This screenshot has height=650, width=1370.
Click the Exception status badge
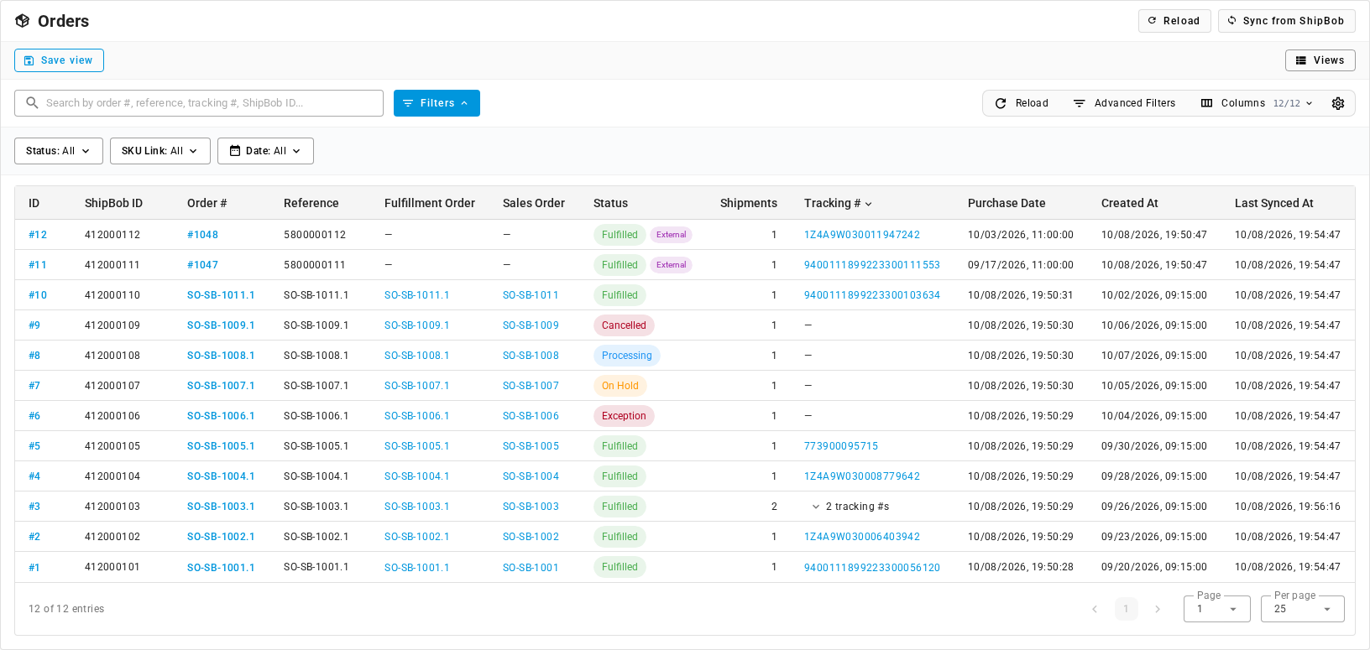[624, 416]
